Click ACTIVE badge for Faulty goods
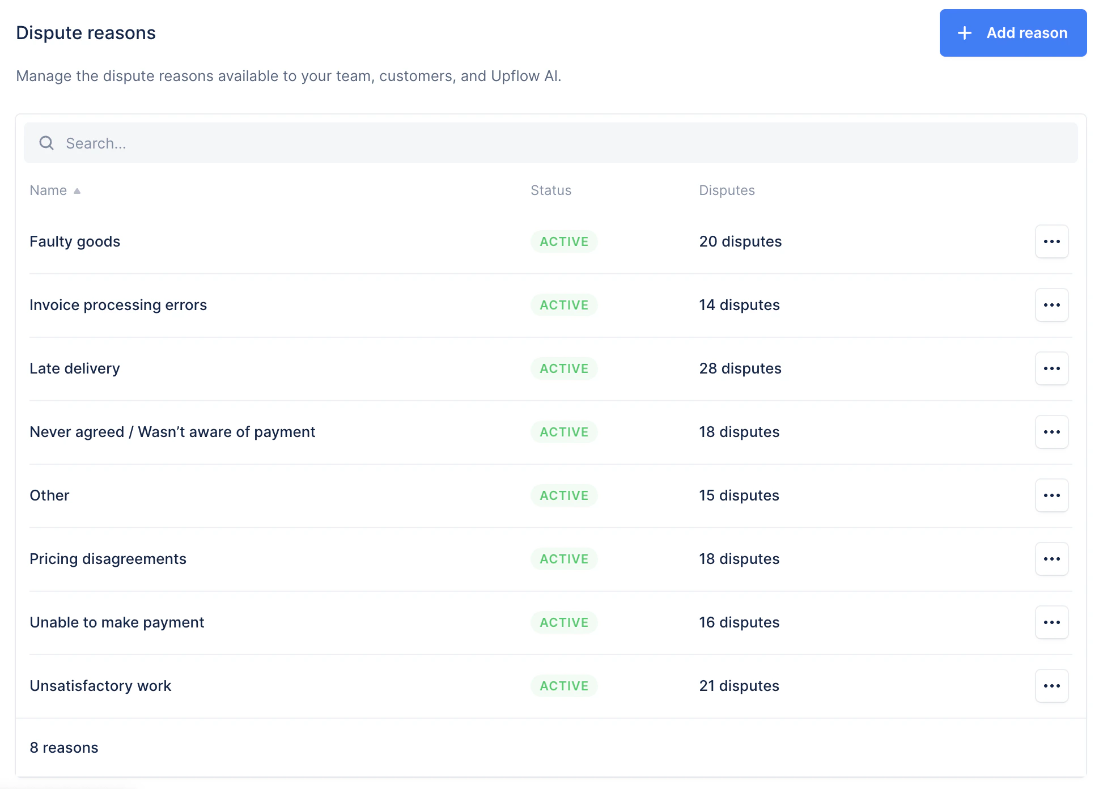1103x789 pixels. click(x=564, y=241)
